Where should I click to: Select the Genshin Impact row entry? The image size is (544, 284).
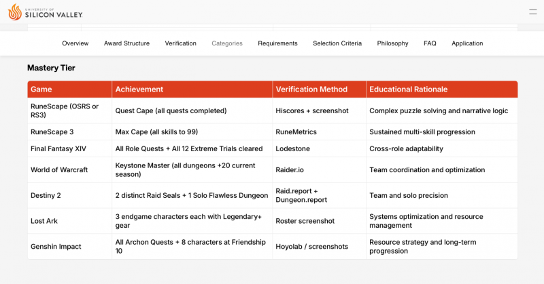(x=273, y=246)
